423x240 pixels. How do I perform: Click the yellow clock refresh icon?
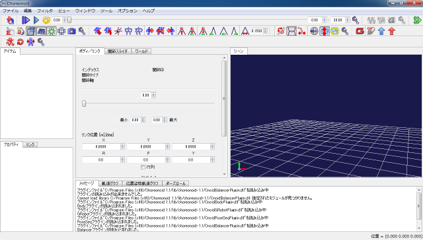pyautogui.click(x=46, y=20)
